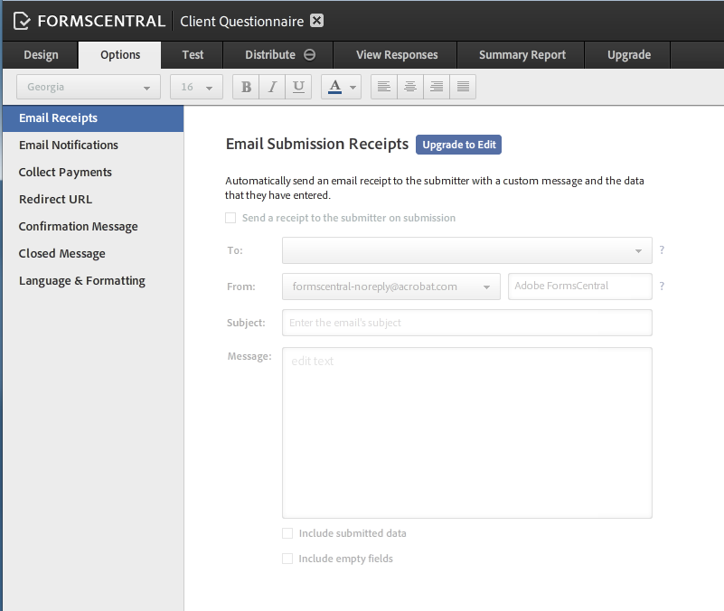Click the Email Submission Receipts heading
This screenshot has width=724, height=611.
[x=316, y=144]
